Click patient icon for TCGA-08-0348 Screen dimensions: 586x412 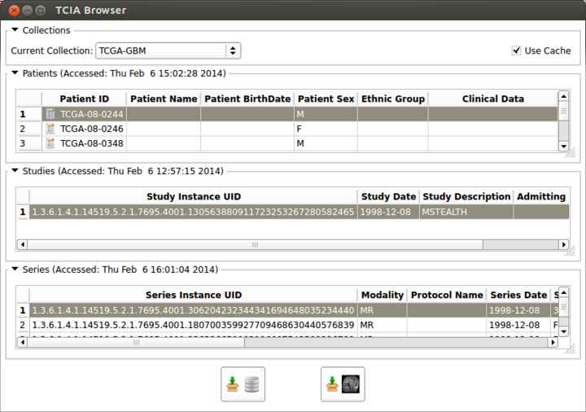point(50,143)
